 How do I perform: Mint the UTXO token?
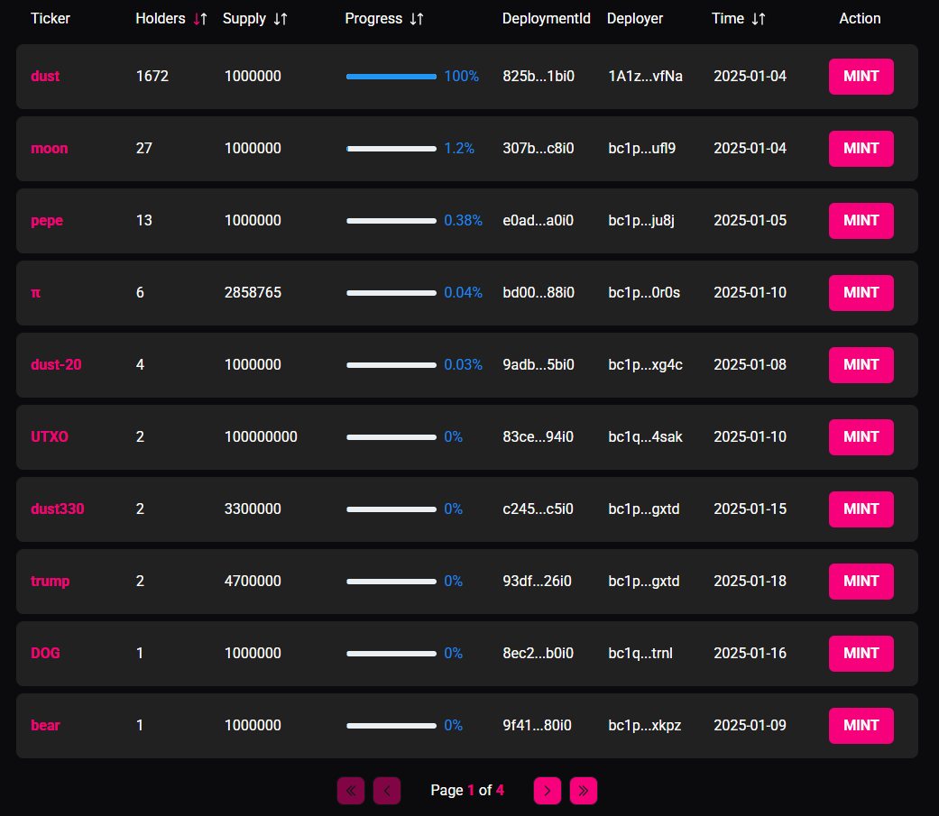point(861,437)
